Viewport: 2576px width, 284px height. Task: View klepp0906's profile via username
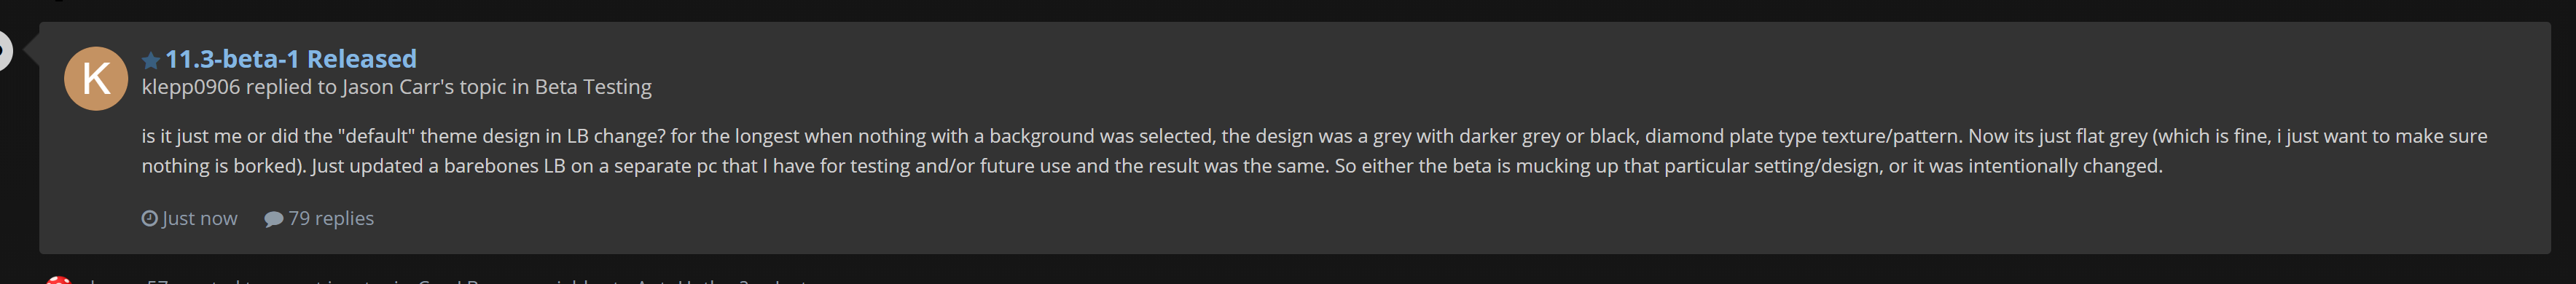pyautogui.click(x=191, y=87)
